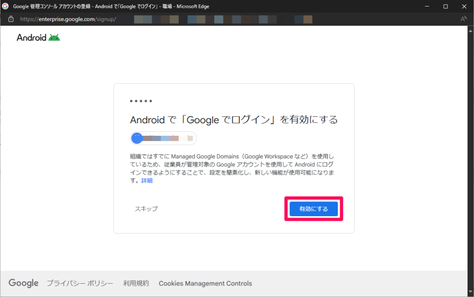Open the 詳細 link
This screenshot has height=297, width=474.
coord(147,181)
